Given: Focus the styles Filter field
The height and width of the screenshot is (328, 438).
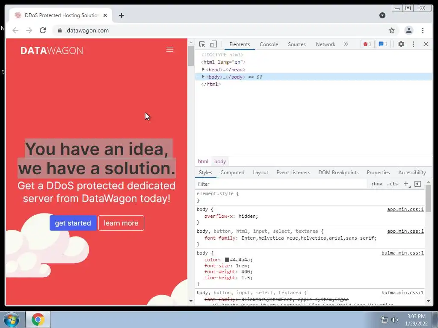Looking at the screenshot, I should coord(281,184).
